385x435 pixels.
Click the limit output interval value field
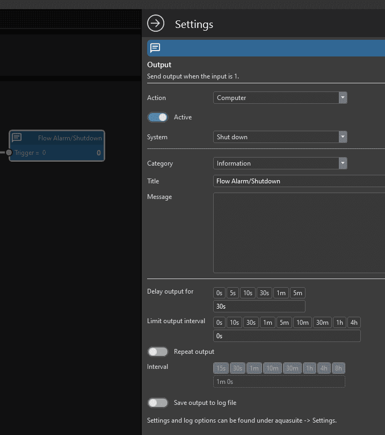(287, 336)
